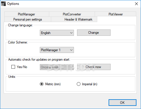Click the 'Color Scheme:' group label

click(18, 42)
